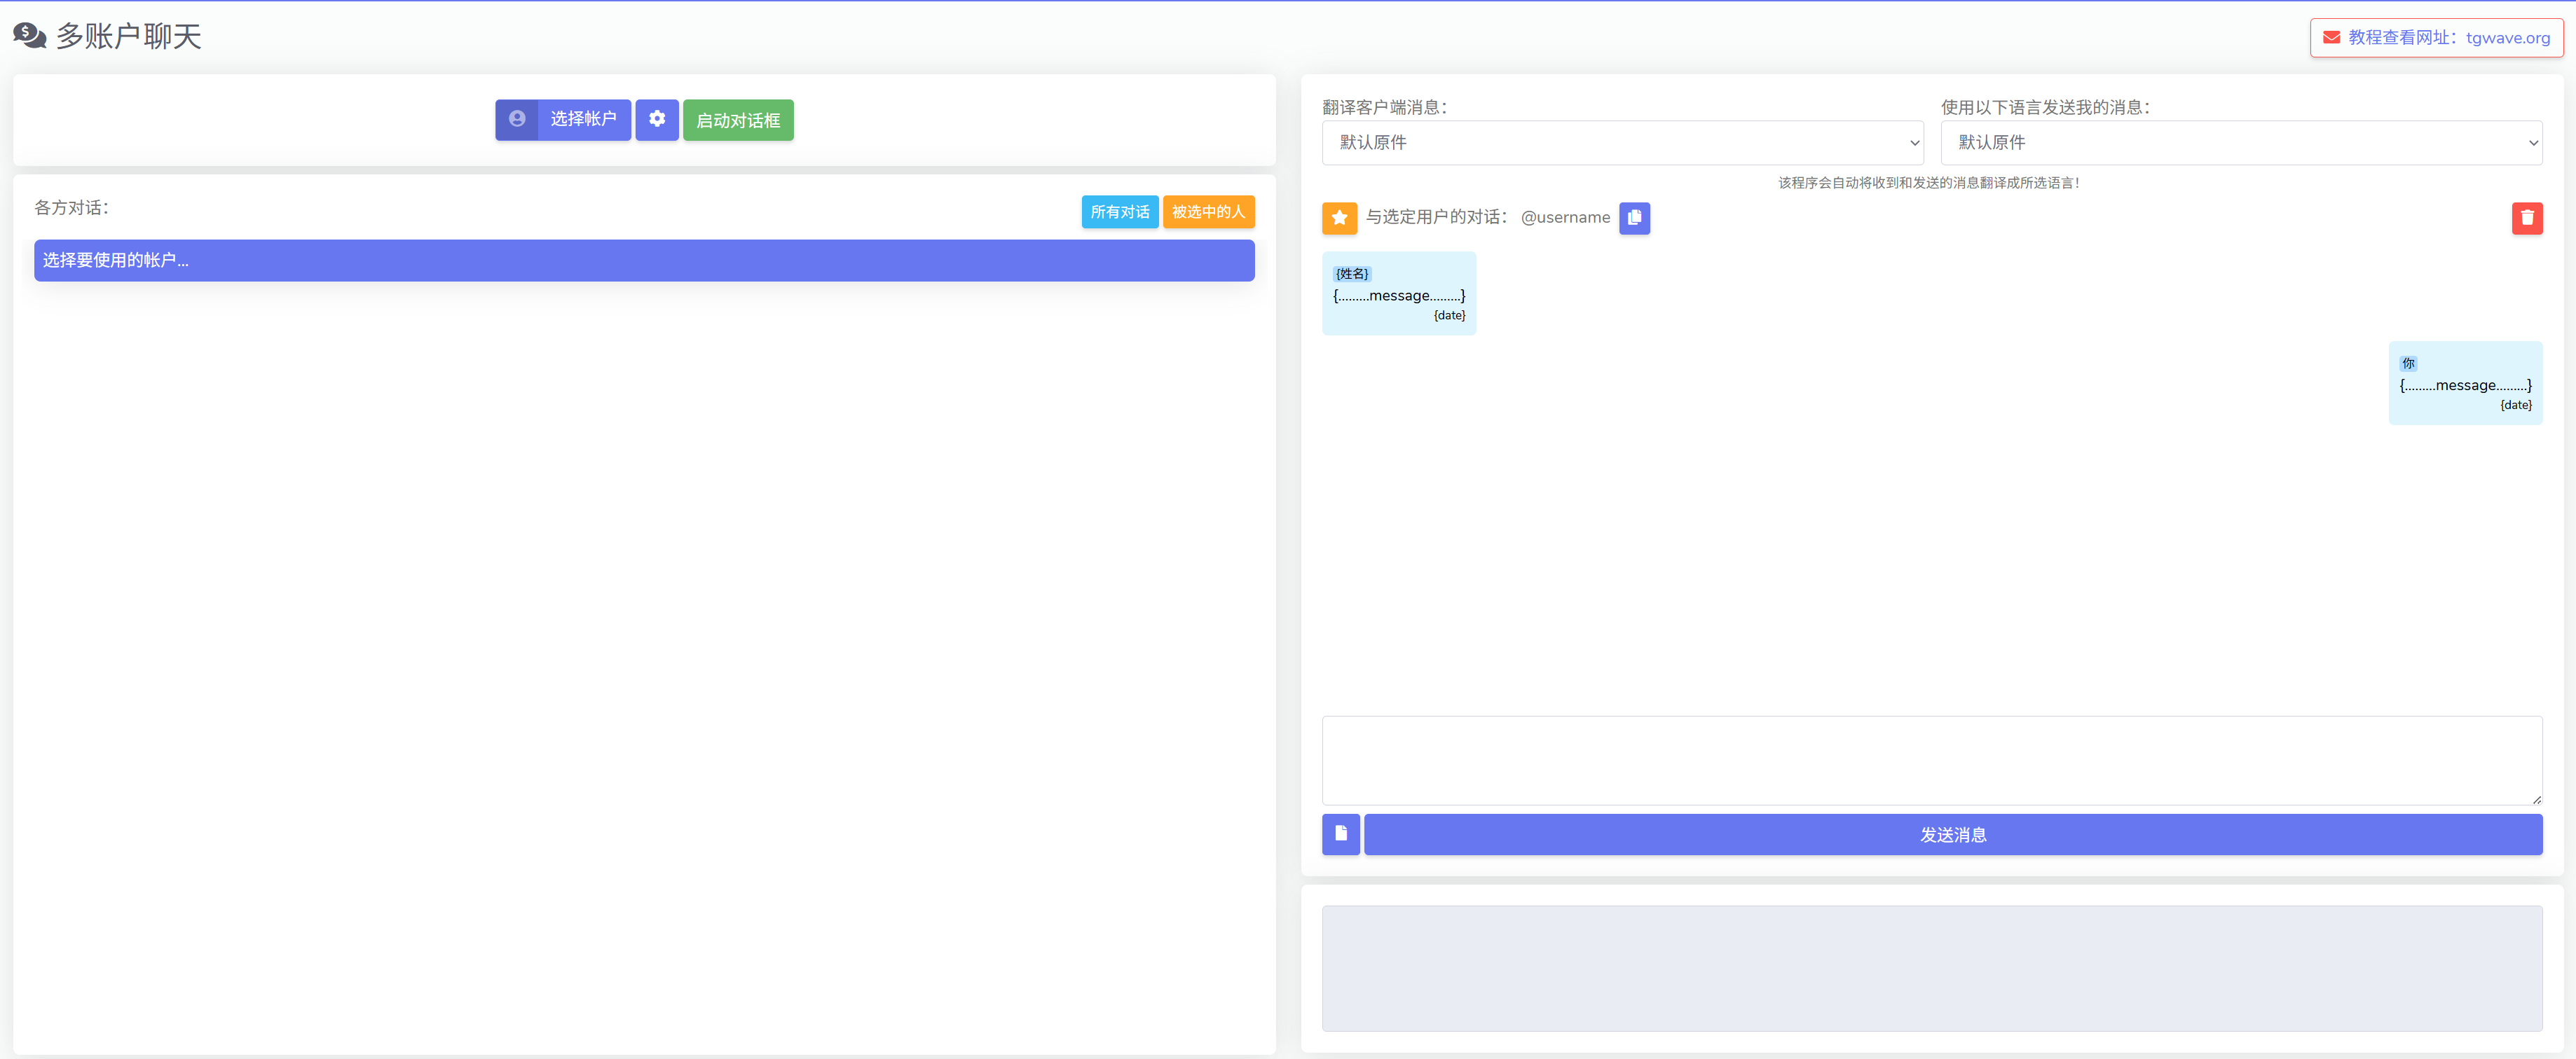Click the incoming {姓名} message bubble
Viewport: 2576px width, 1059px height.
[x=1398, y=293]
